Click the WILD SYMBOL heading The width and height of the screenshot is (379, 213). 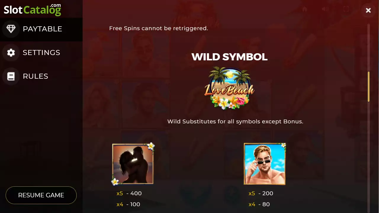[229, 57]
